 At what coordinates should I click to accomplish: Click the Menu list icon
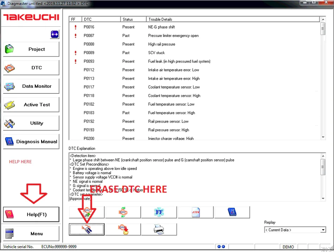tap(9, 233)
